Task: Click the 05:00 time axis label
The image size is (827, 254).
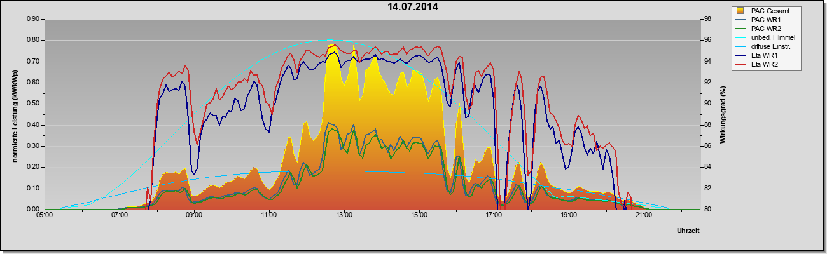Action: point(45,216)
